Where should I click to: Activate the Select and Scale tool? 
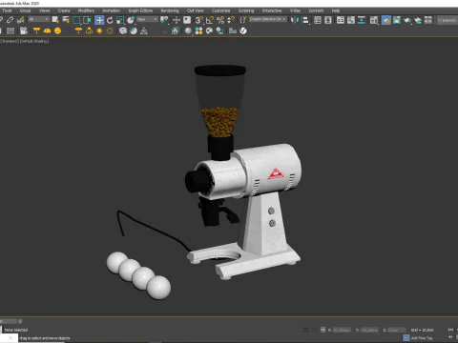(x=120, y=20)
